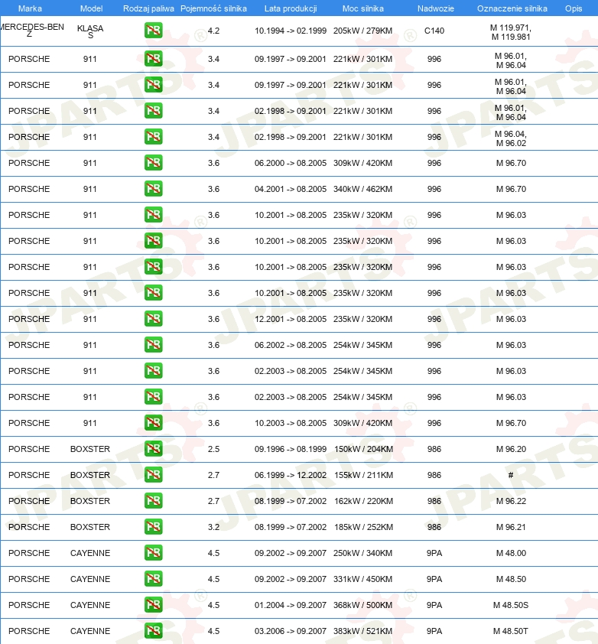Screen dimensions: 598x644
Task: Click the Model column header
Action: (x=91, y=8)
